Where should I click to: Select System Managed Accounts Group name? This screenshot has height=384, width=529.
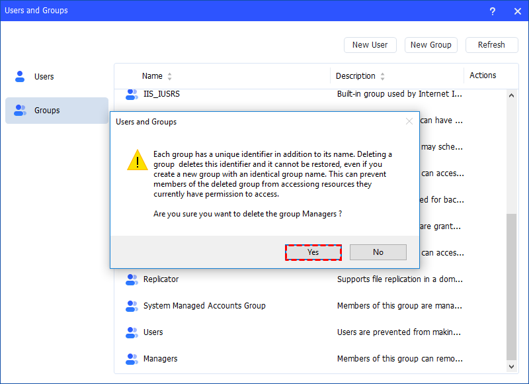click(204, 306)
